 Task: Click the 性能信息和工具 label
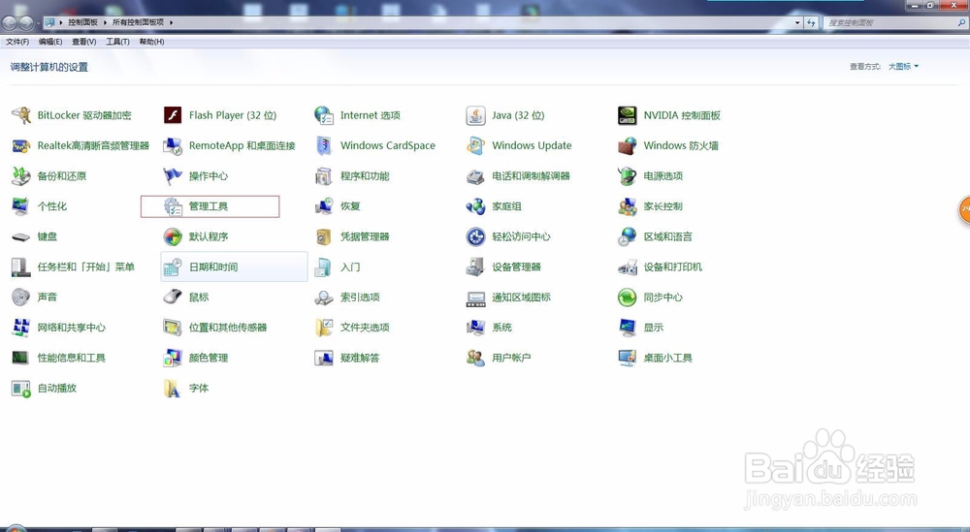click(x=71, y=358)
